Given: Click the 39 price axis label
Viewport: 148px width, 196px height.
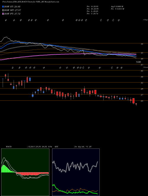Looking at the screenshot, I should 142,59.
